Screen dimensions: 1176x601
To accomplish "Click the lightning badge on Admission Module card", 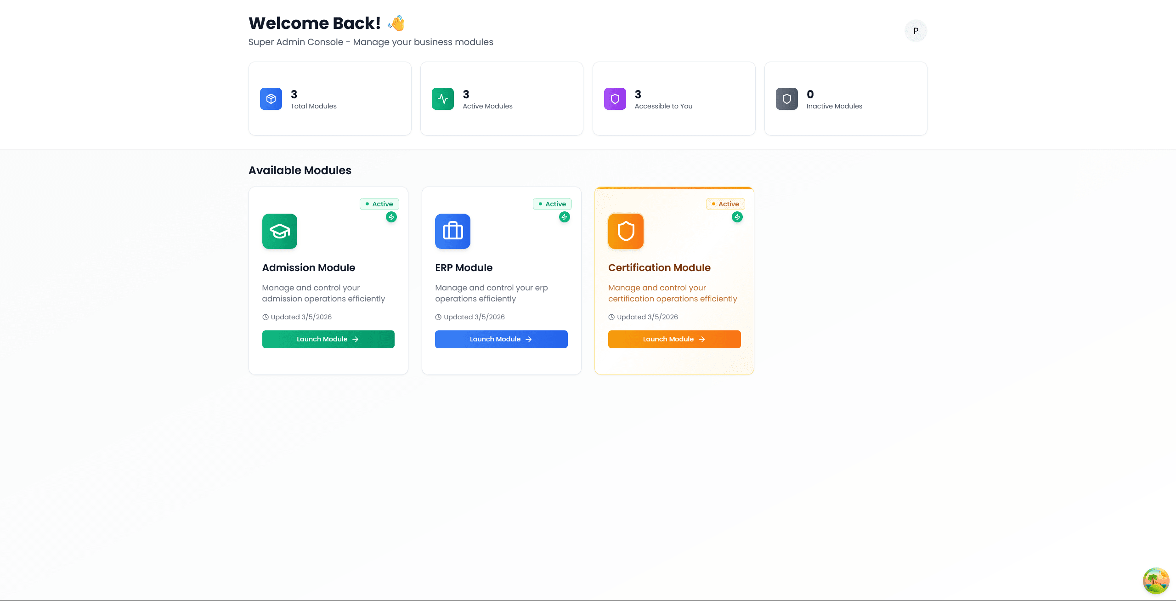I will pos(391,217).
